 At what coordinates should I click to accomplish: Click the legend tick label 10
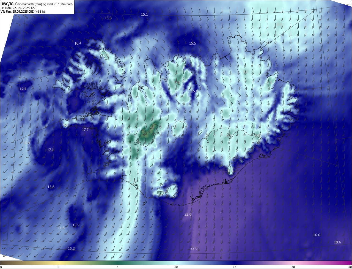click(x=176, y=267)
